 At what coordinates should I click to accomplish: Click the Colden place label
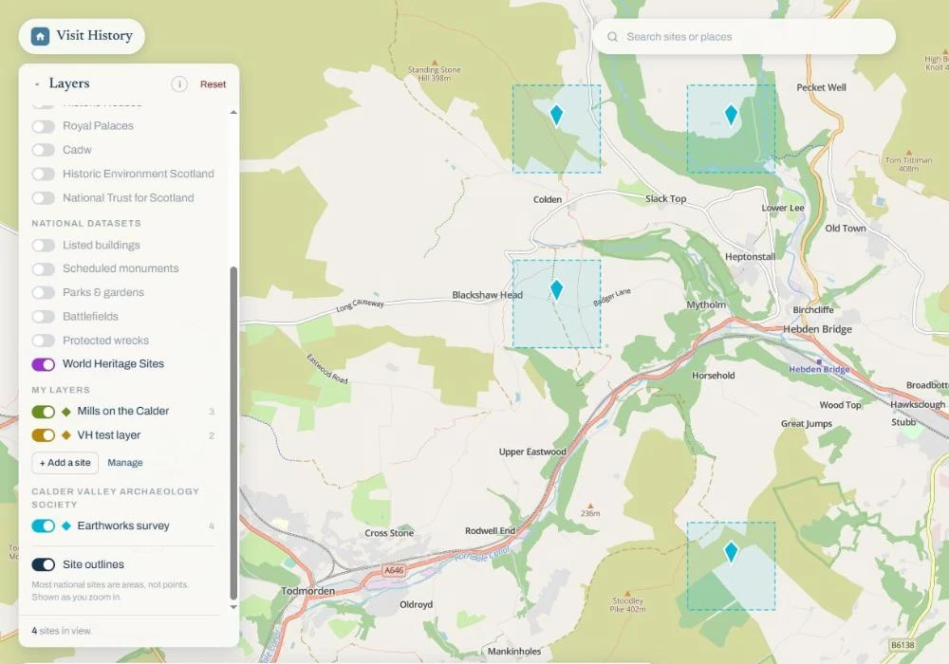pyautogui.click(x=548, y=199)
